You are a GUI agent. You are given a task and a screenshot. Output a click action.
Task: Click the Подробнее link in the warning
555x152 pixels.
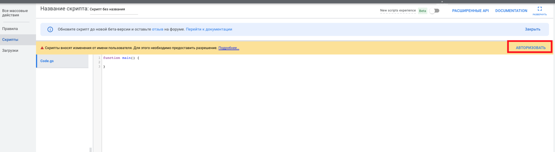pyautogui.click(x=229, y=48)
